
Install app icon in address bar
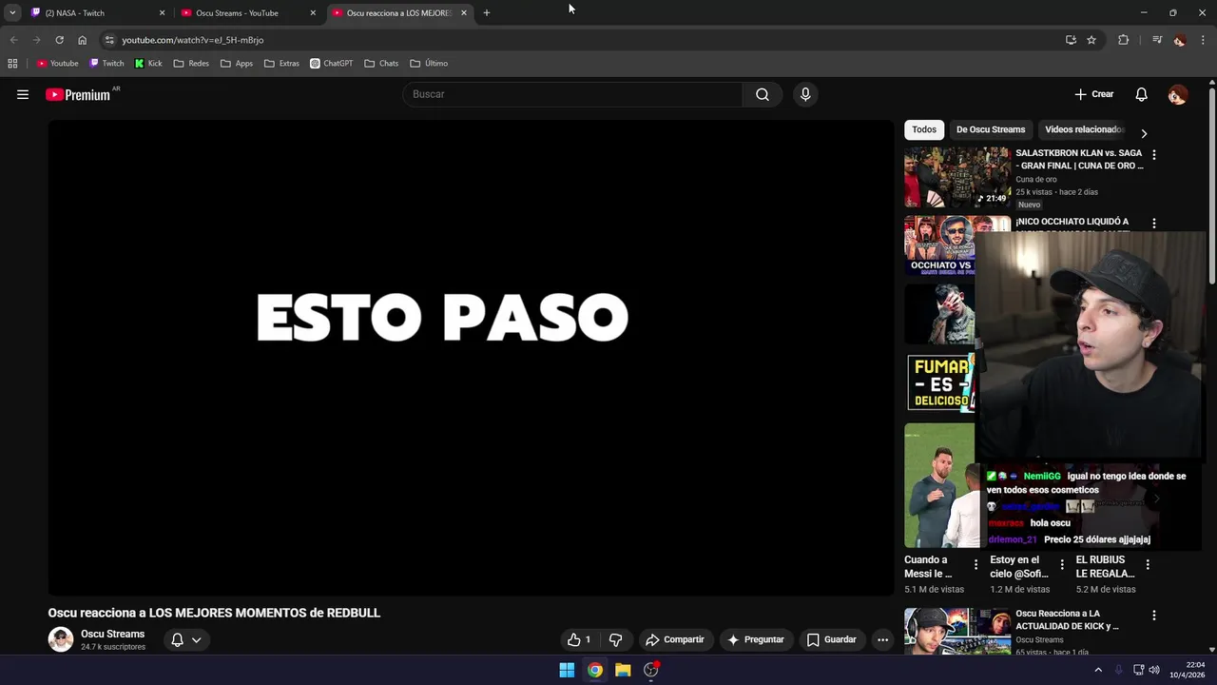(x=1071, y=40)
